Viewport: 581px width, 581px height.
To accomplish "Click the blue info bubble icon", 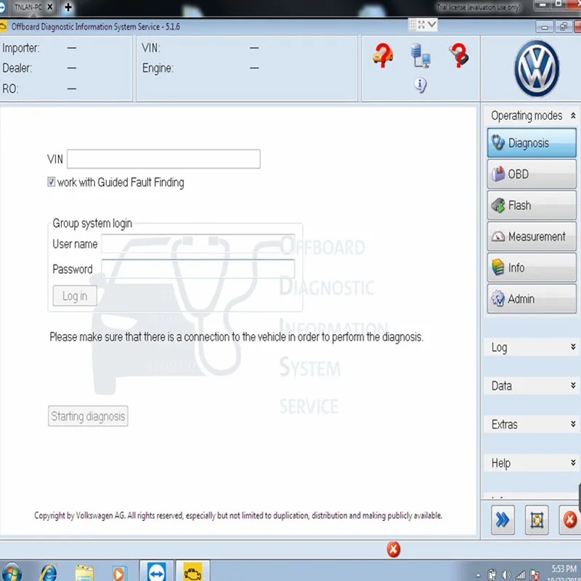I will point(420,85).
